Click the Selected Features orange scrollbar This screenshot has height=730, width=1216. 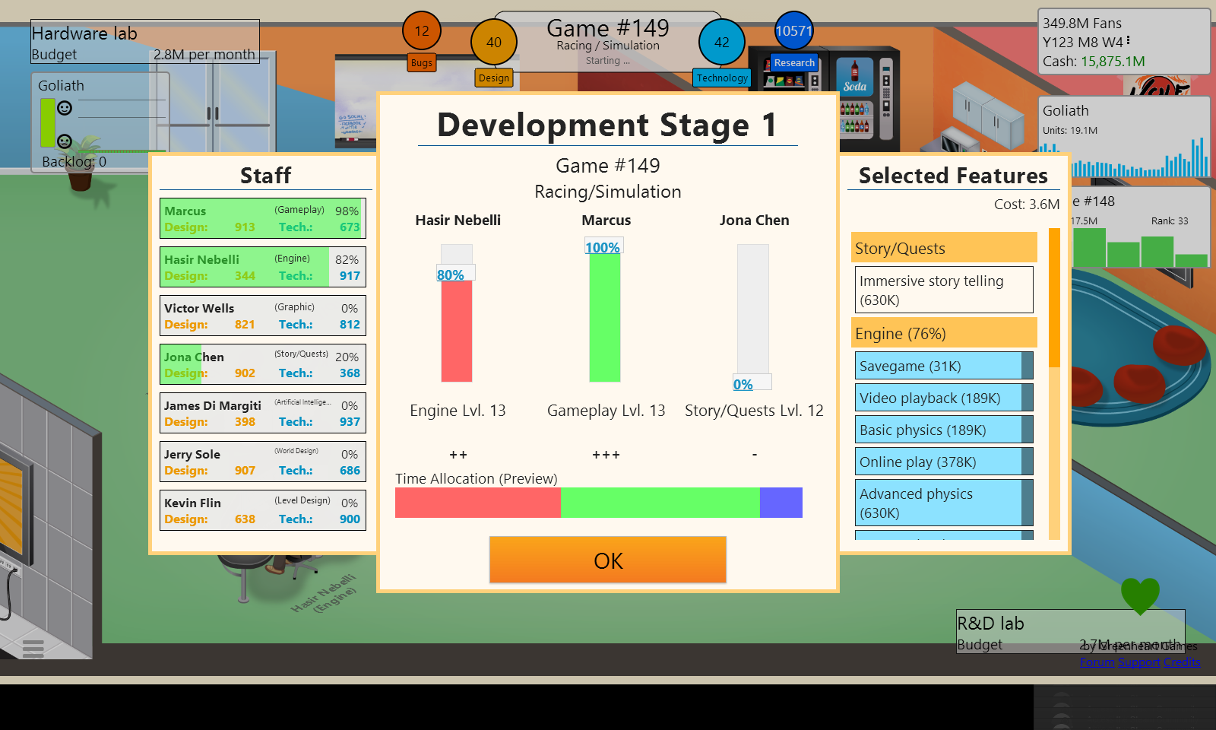click(1054, 297)
